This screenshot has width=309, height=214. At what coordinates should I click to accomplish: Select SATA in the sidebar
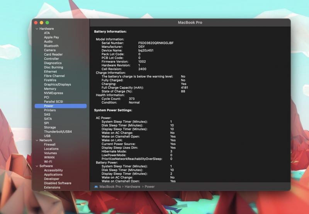48,119
